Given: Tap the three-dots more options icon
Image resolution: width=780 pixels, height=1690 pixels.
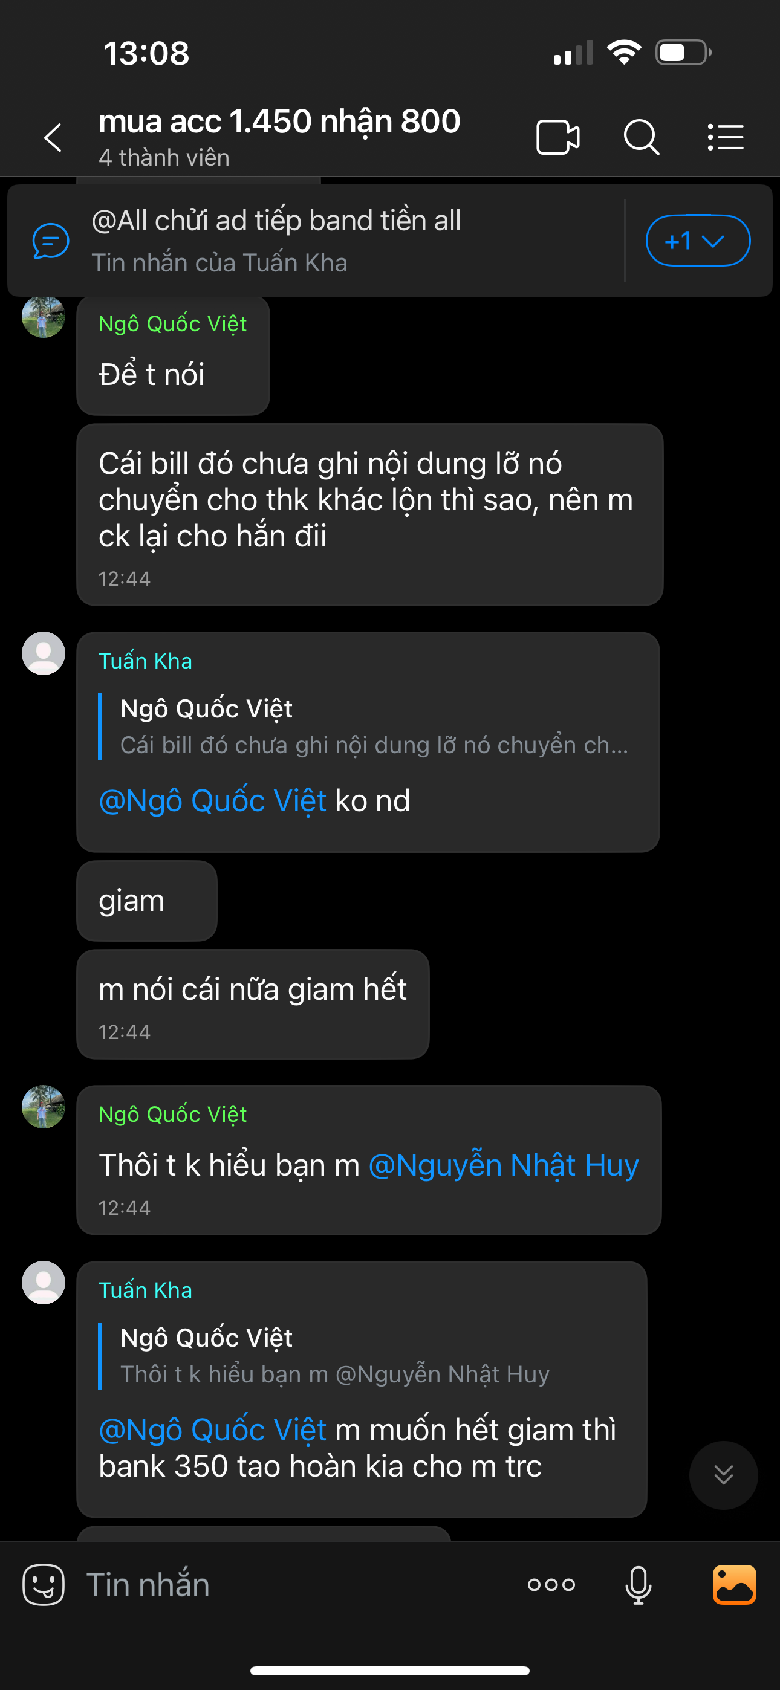Looking at the screenshot, I should pyautogui.click(x=551, y=1585).
